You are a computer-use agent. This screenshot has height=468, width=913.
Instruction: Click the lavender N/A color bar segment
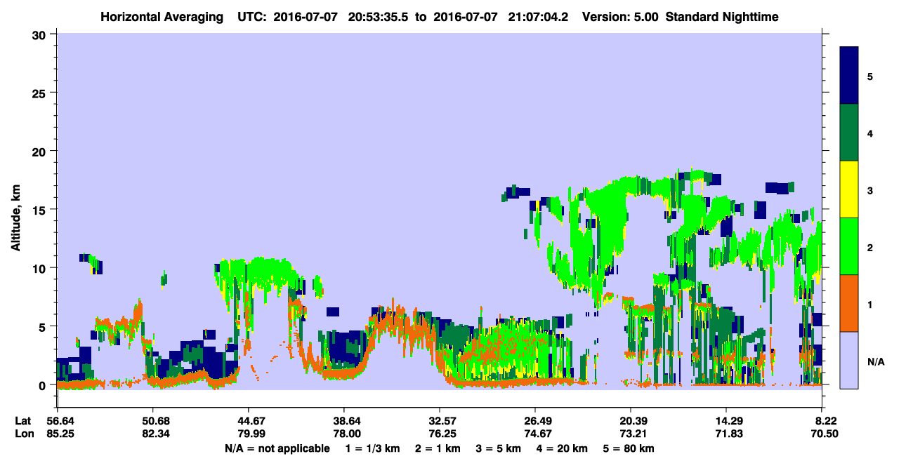click(x=849, y=360)
